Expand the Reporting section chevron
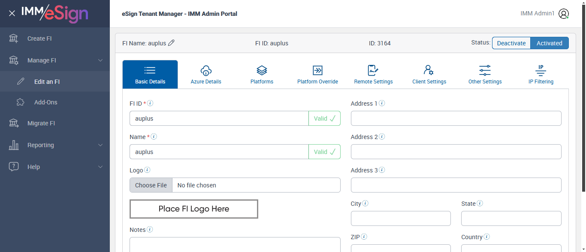 [x=100, y=145]
